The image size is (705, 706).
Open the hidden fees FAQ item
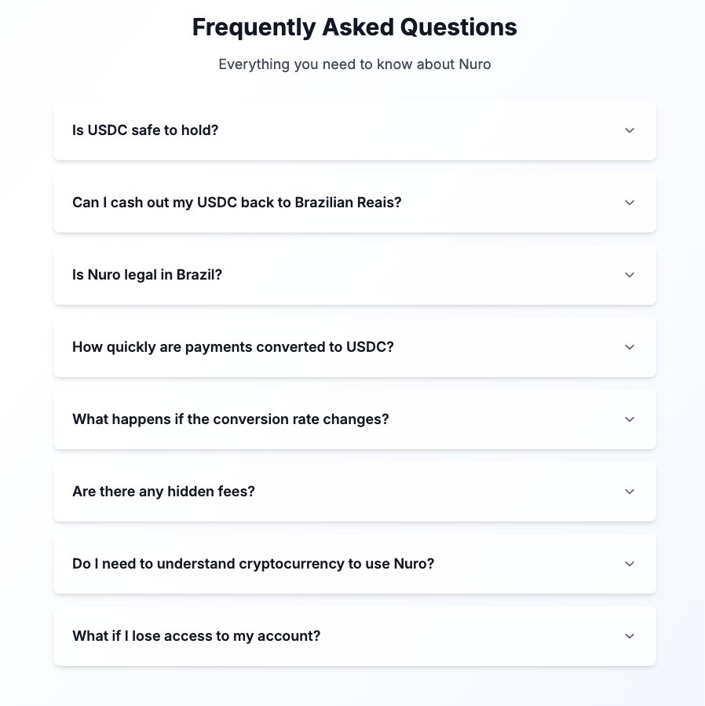[353, 492]
